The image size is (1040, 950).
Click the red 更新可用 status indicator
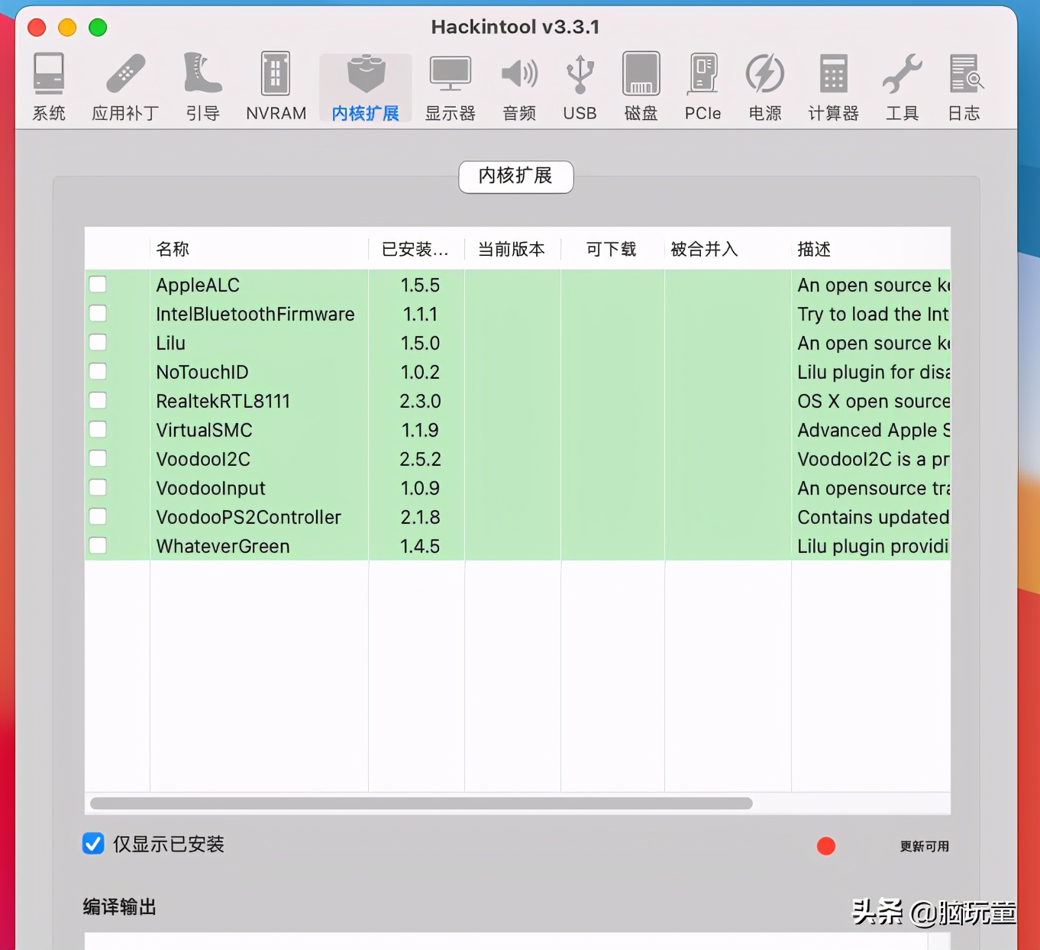click(825, 845)
